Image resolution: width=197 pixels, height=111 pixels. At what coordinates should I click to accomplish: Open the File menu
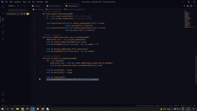[6, 2]
